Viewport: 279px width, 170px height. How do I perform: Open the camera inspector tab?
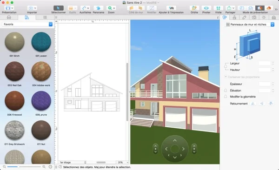point(254,17)
